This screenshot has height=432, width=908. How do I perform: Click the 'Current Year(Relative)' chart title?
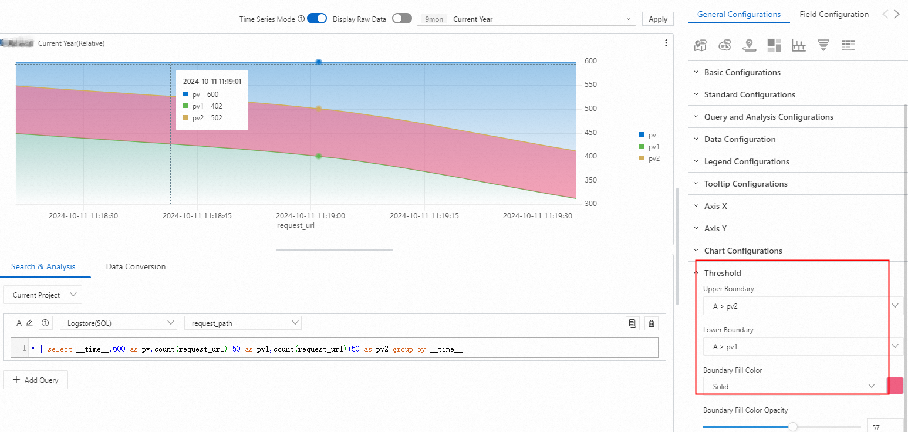click(x=71, y=43)
